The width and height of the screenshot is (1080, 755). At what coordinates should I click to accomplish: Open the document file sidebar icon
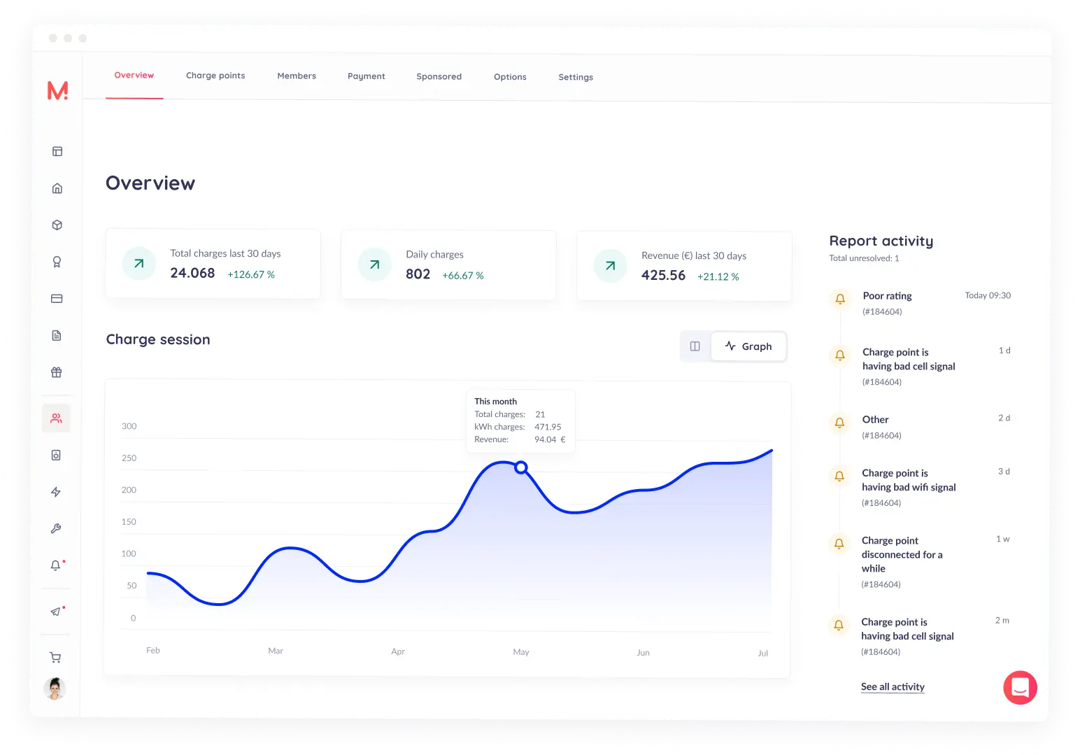pyautogui.click(x=57, y=336)
